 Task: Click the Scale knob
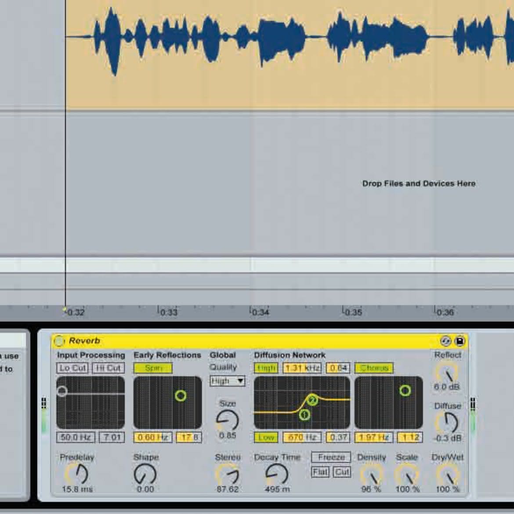pyautogui.click(x=407, y=475)
